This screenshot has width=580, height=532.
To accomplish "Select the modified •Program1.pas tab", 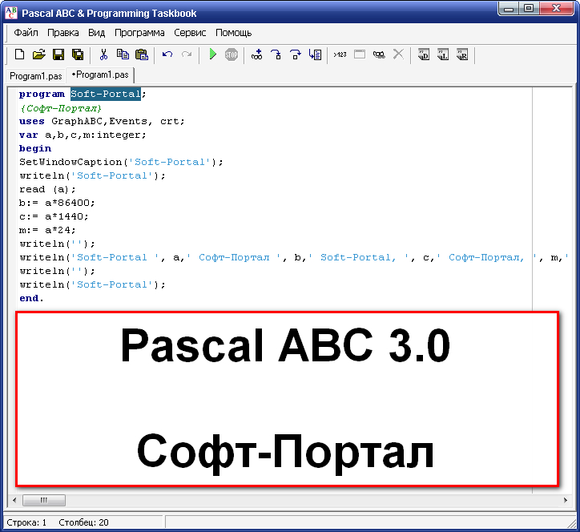I will 100,75.
